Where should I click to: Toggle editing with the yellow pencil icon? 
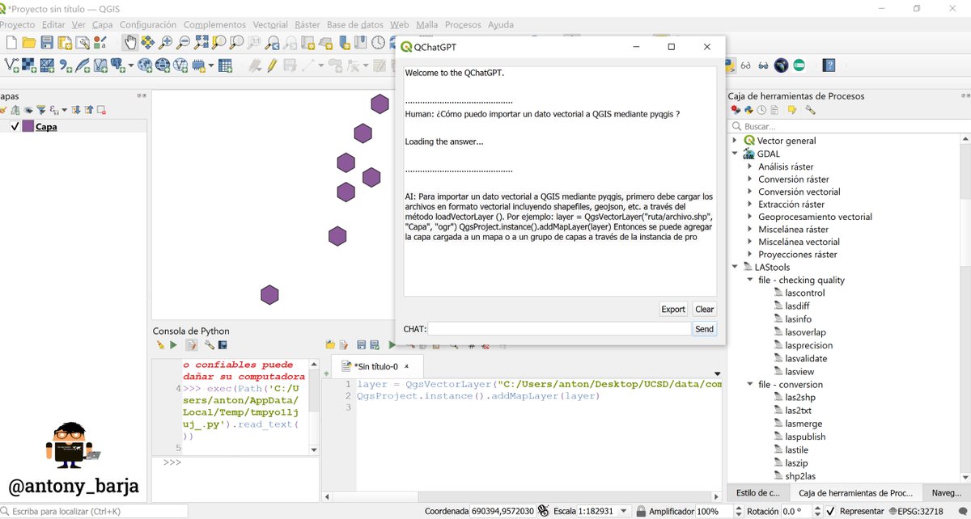272,65
